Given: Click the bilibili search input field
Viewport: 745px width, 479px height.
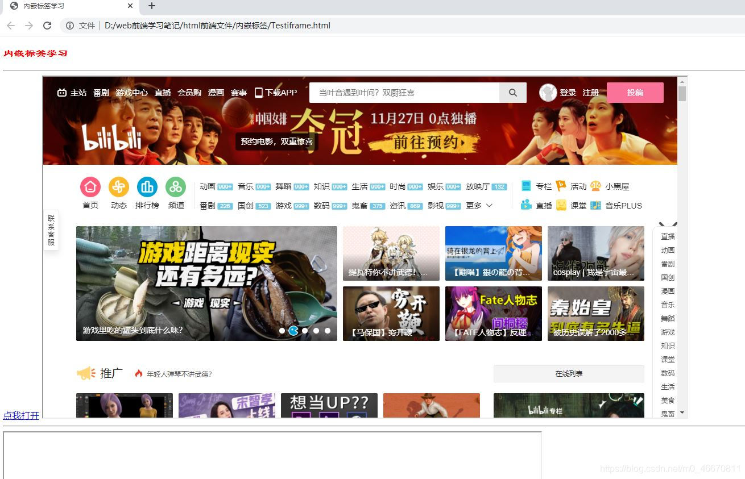Looking at the screenshot, I should click(x=404, y=93).
